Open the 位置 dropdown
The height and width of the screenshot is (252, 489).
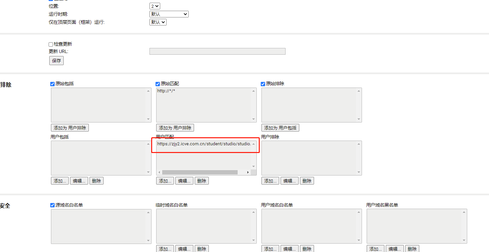[155, 6]
